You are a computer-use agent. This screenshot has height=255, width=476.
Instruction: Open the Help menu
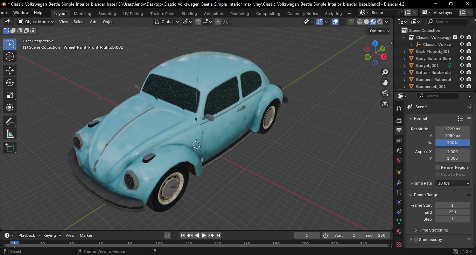pyautogui.click(x=38, y=13)
